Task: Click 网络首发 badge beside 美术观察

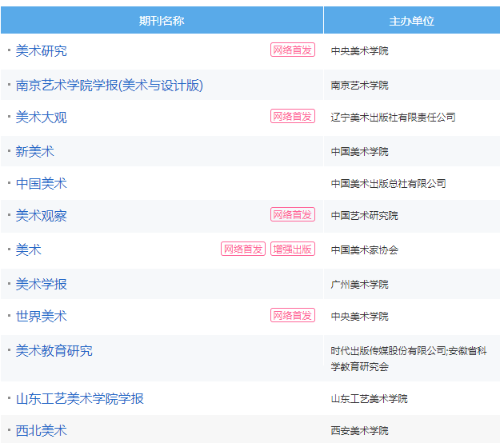Action: click(x=293, y=214)
